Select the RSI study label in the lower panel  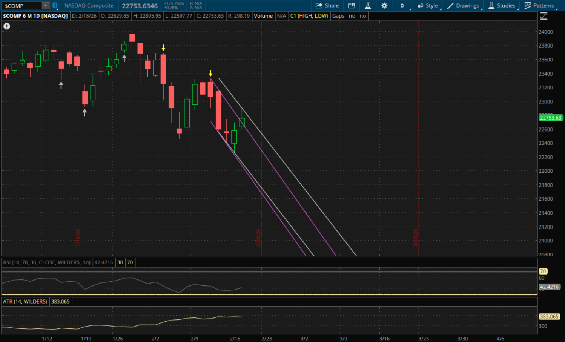point(47,262)
